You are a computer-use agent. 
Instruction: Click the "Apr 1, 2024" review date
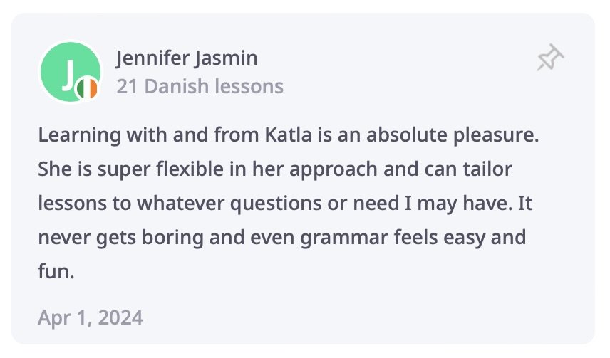[x=91, y=317]
